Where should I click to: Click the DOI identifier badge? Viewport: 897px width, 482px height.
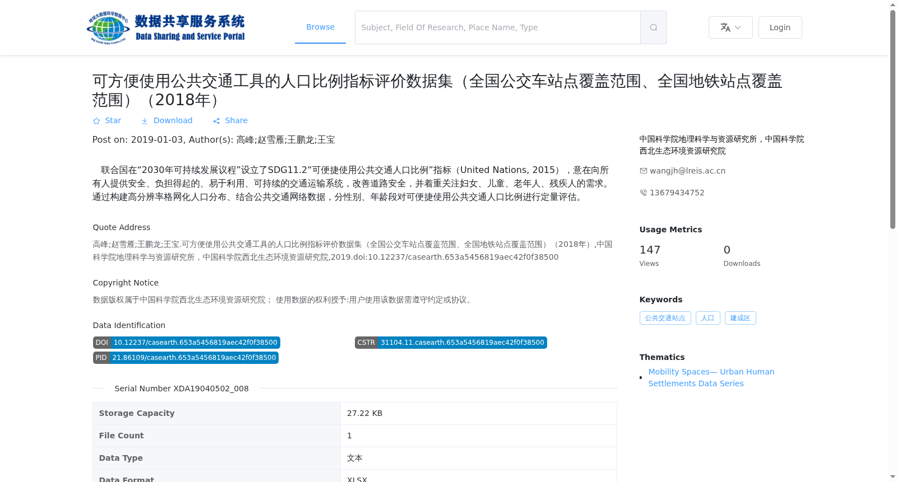tap(186, 343)
